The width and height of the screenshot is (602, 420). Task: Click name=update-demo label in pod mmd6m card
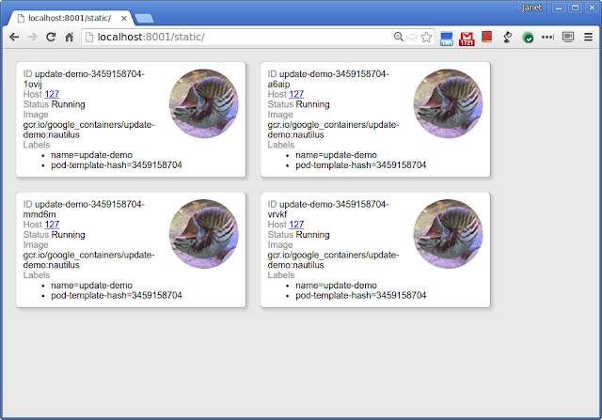pos(92,286)
